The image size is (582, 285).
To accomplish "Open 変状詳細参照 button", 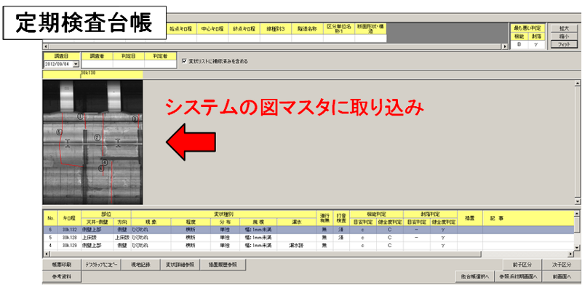I will (x=180, y=265).
